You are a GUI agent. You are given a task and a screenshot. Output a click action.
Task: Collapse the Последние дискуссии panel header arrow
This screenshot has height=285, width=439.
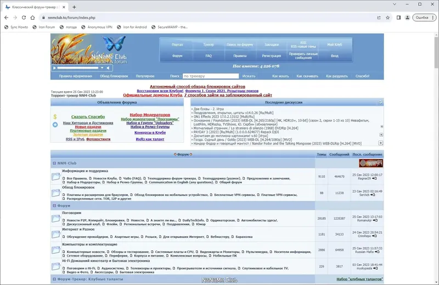[380, 102]
